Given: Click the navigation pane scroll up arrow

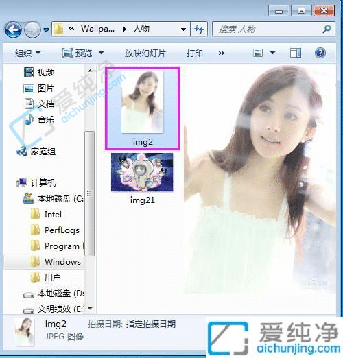Looking at the screenshot, I should 90,71.
